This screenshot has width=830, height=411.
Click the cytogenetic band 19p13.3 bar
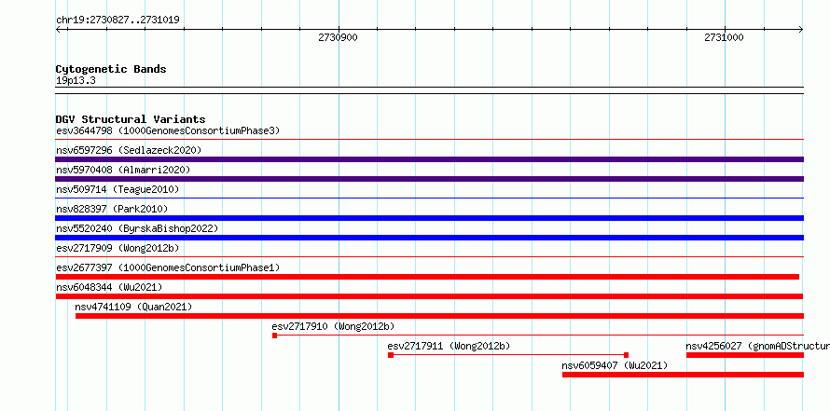point(429,90)
